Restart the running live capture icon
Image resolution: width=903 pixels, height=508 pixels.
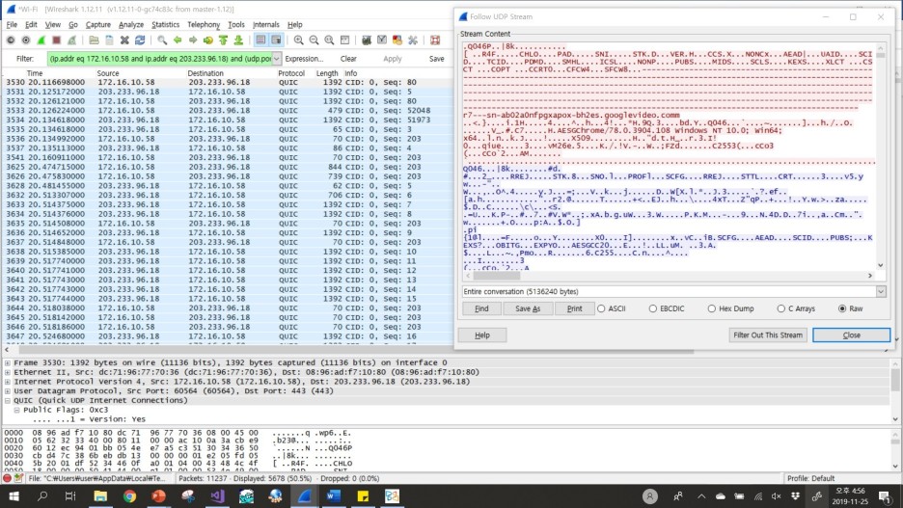72,40
